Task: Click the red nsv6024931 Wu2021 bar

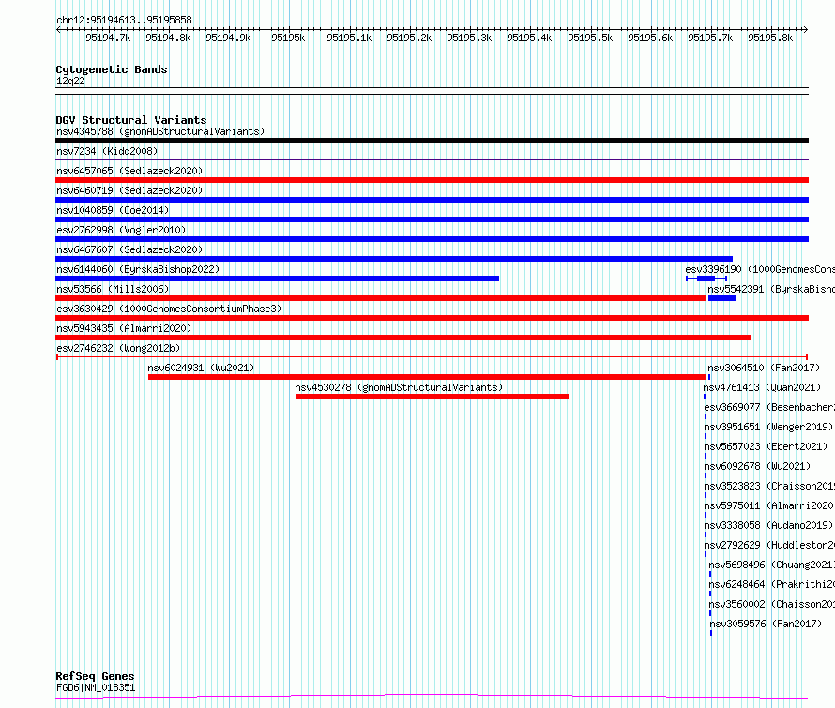Action: click(x=427, y=377)
